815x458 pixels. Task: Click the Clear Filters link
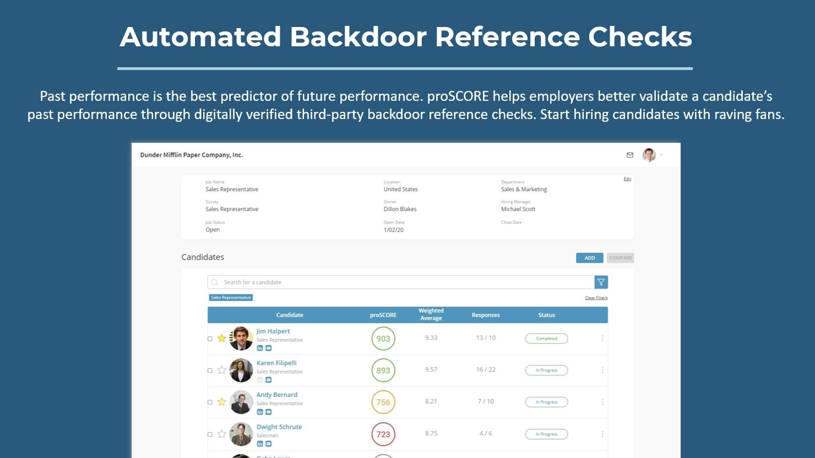[596, 298]
